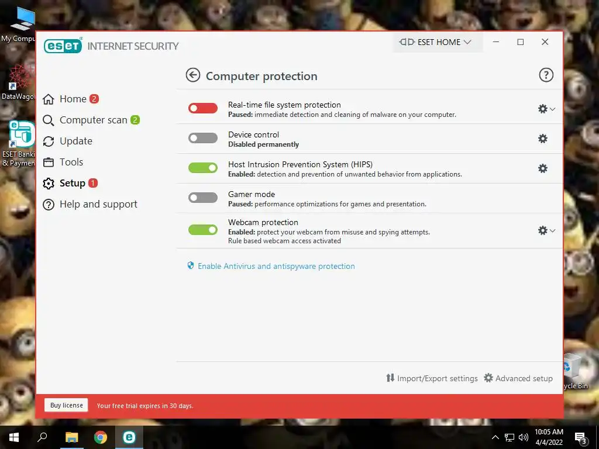
Task: Click Enable Antivirus and antispyware protection link
Action: tap(276, 266)
